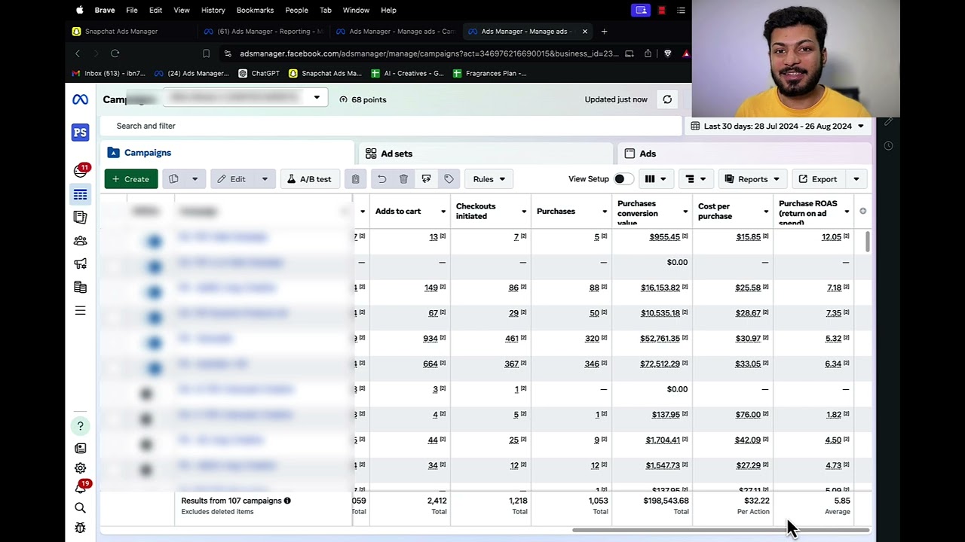Image resolution: width=965 pixels, height=542 pixels.
Task: Open the date range Last 30 days dropdown
Action: click(777, 126)
